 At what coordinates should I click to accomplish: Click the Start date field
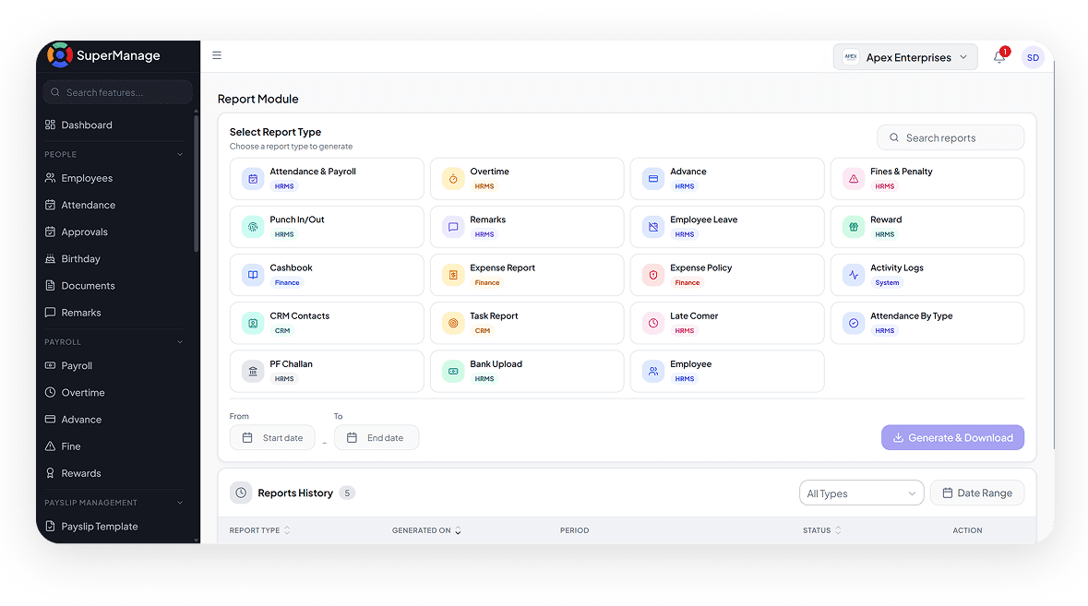coord(272,437)
